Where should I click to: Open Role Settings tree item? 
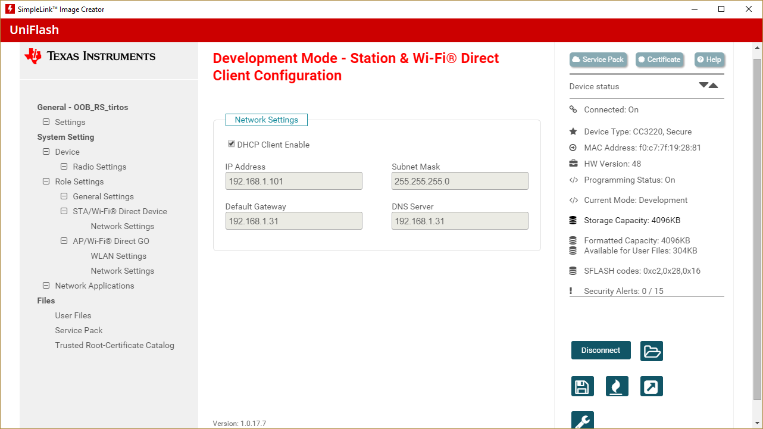click(79, 181)
